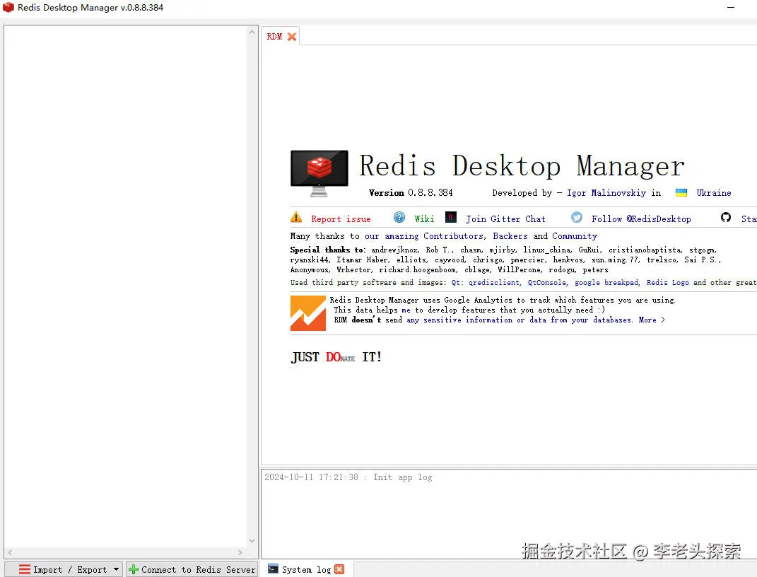Click the Qt: third party link
This screenshot has height=577, width=757.
tap(456, 282)
